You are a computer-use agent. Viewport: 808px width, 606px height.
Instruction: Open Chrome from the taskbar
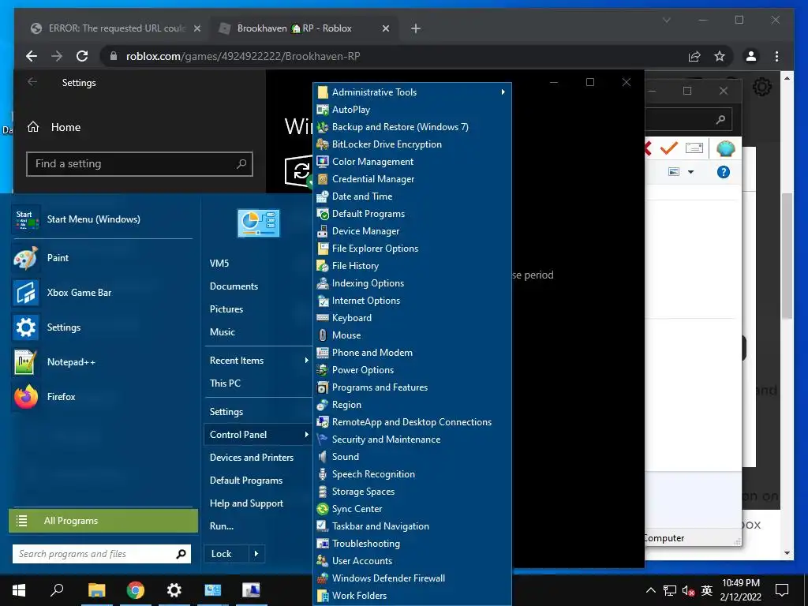click(x=136, y=590)
